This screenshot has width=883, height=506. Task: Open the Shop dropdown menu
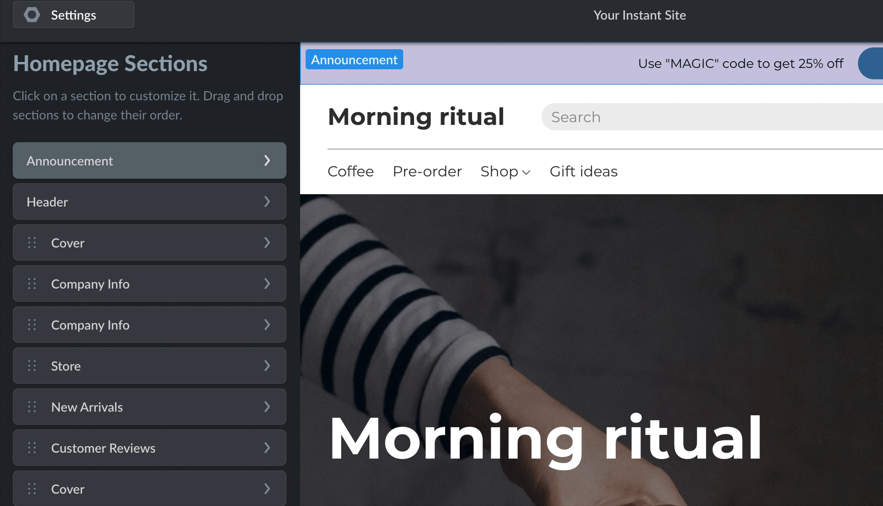[505, 171]
